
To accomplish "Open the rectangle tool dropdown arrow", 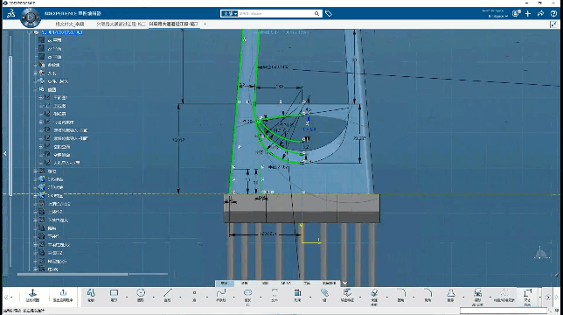I will pyautogui.click(x=127, y=297).
